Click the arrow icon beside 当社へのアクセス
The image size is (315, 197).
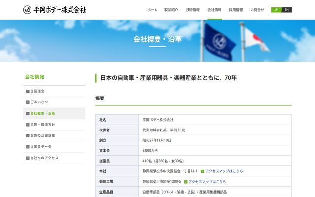click(28, 158)
